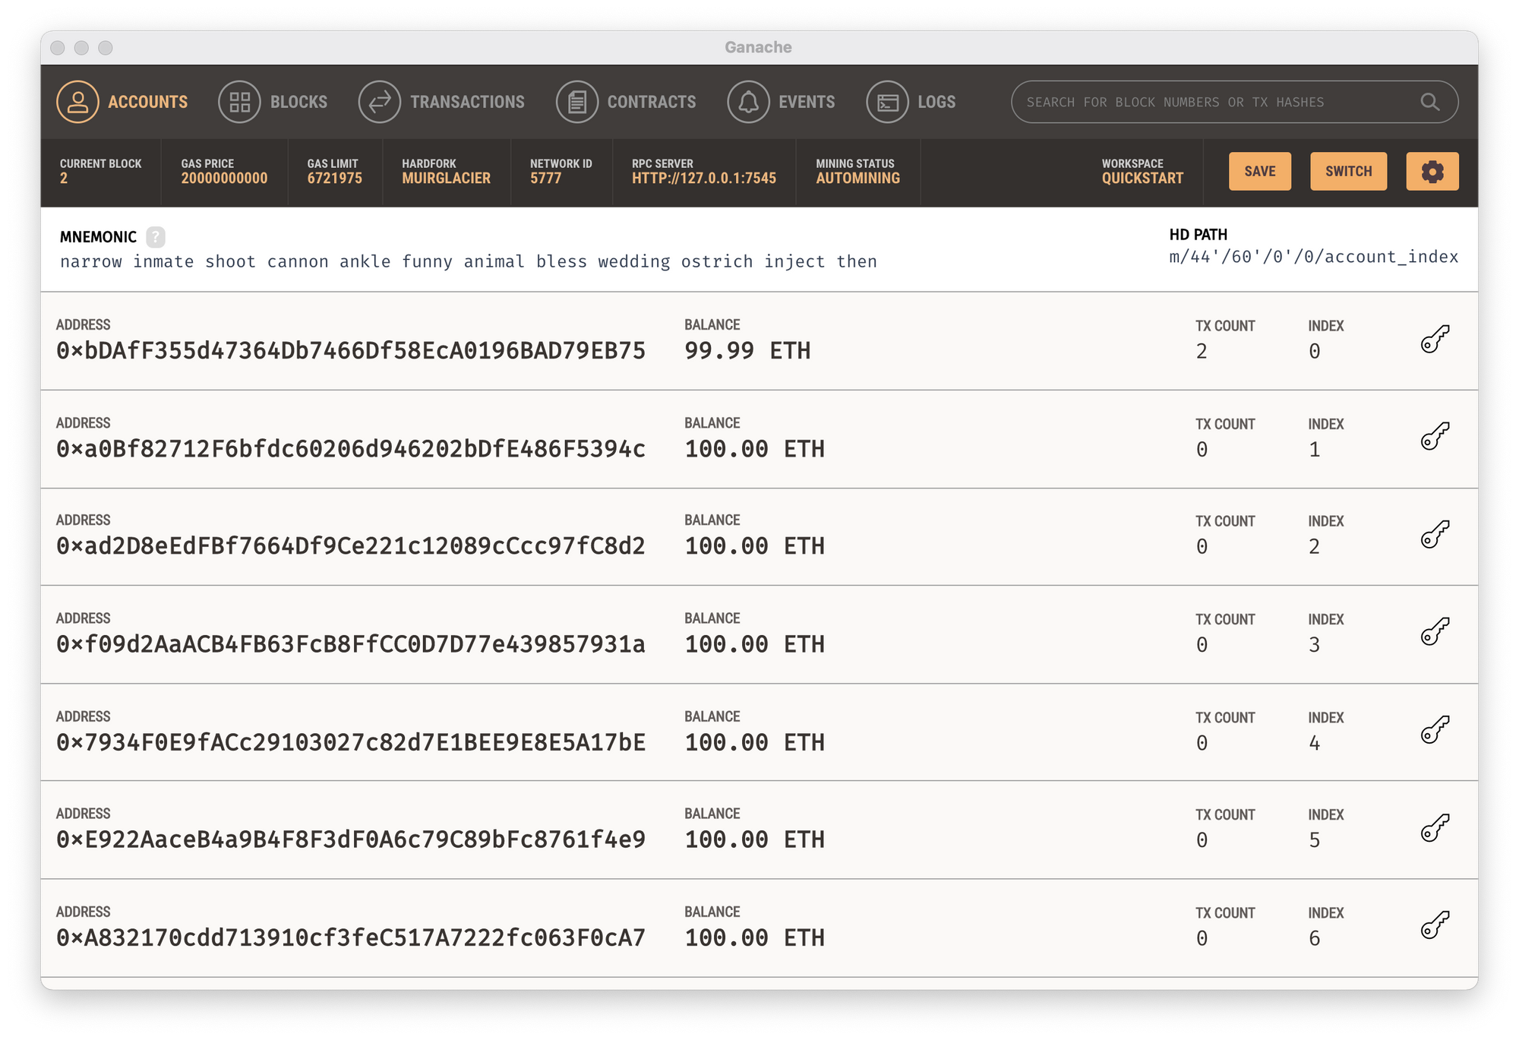Click the mnemonic help question mark
The width and height of the screenshot is (1519, 1040).
tap(156, 237)
